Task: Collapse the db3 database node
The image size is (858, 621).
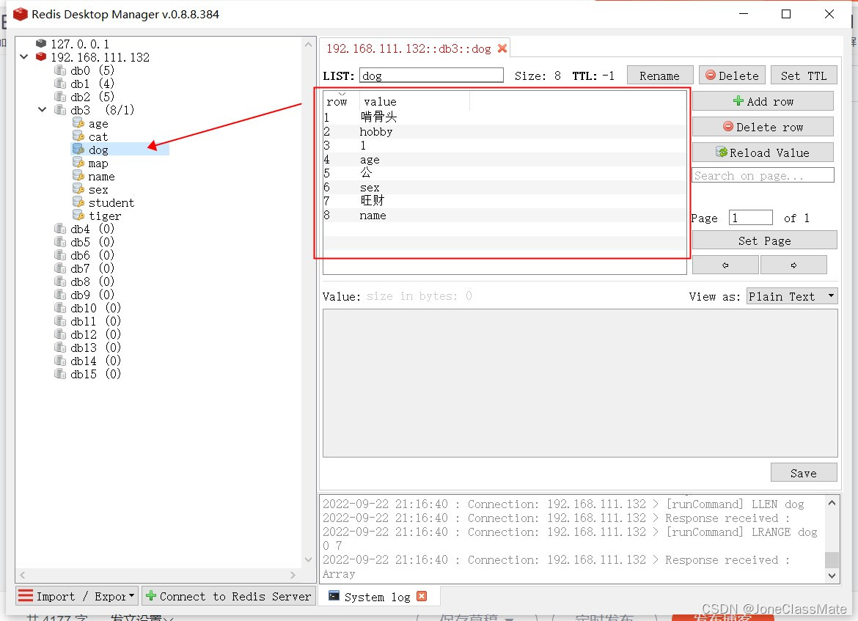Action: tap(42, 109)
